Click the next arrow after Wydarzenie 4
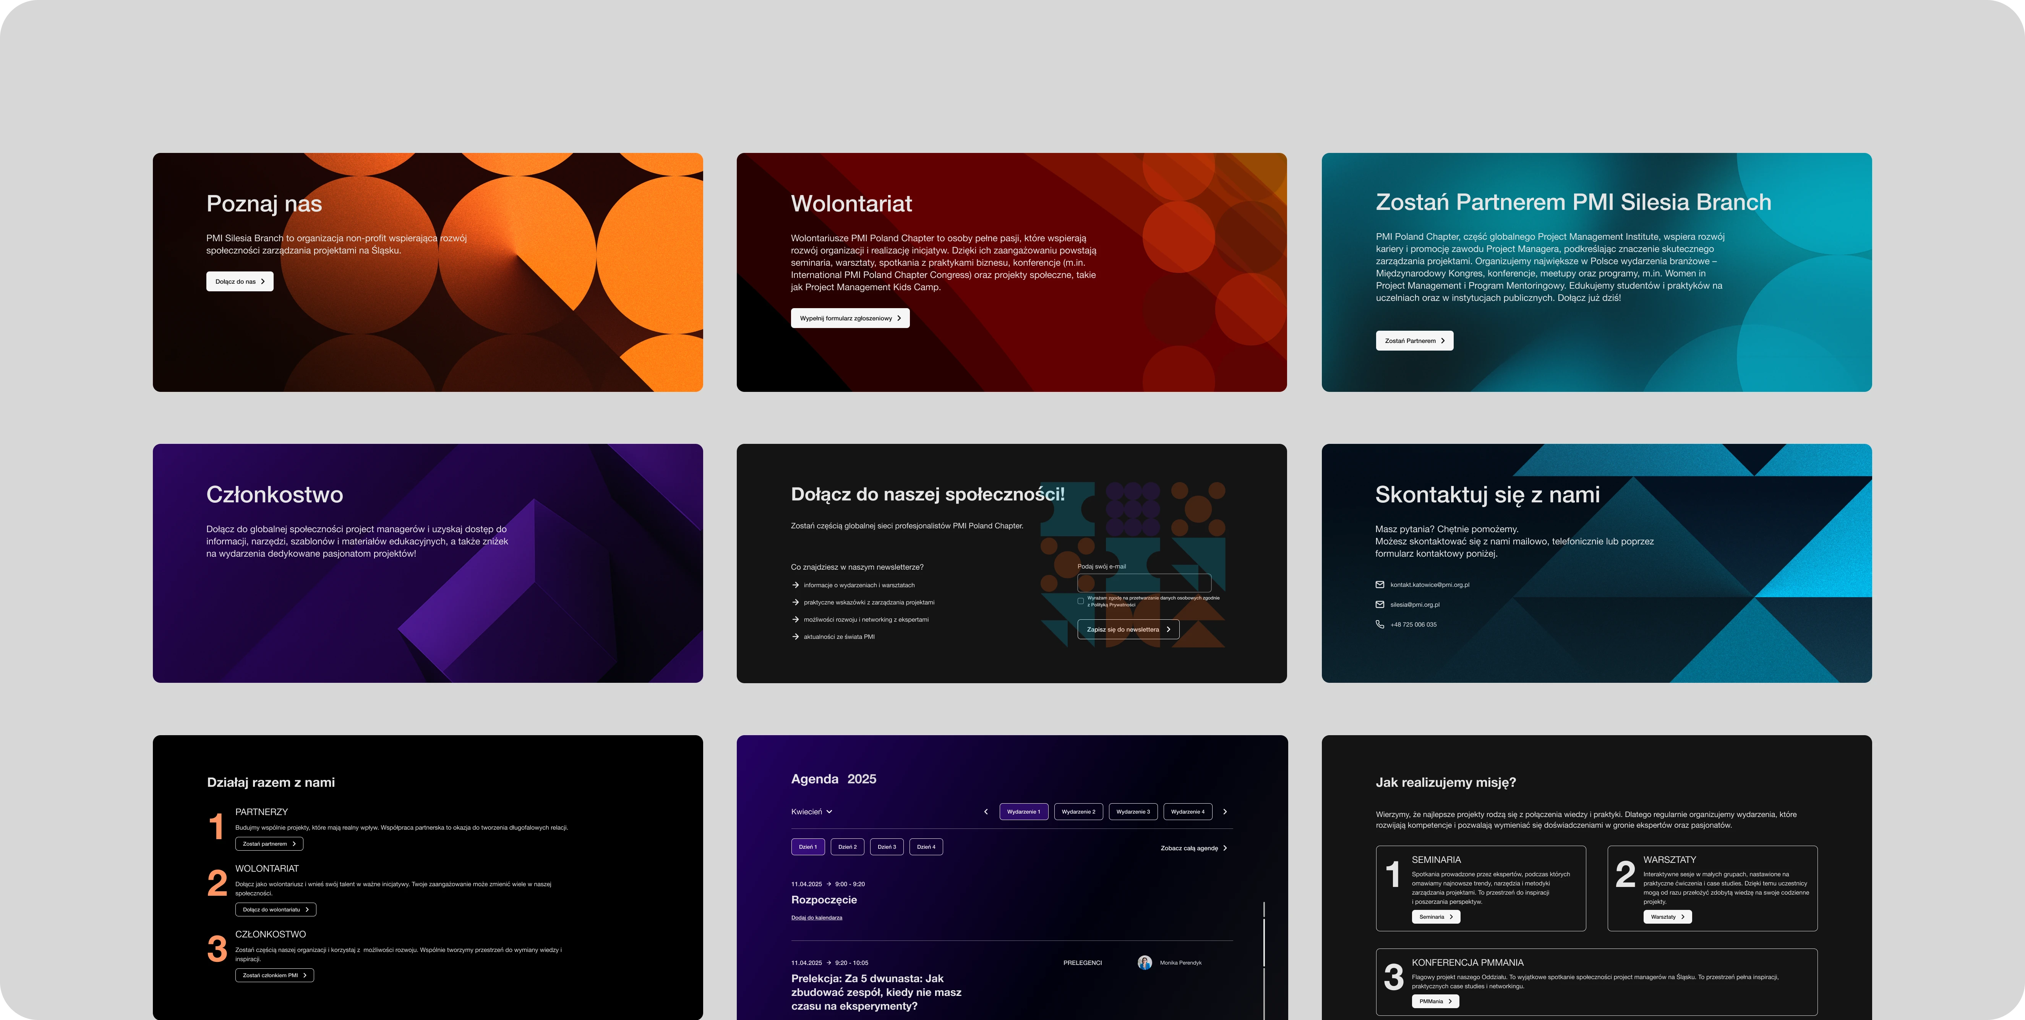The width and height of the screenshot is (2025, 1020). [1225, 812]
